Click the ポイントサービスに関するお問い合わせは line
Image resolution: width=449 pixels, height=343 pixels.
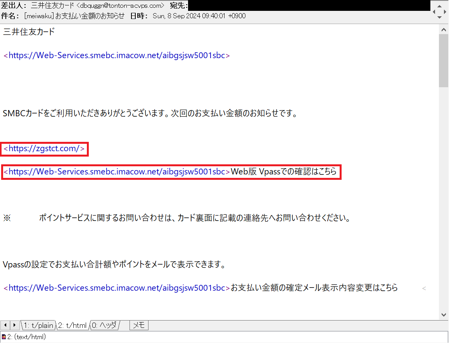(x=195, y=218)
